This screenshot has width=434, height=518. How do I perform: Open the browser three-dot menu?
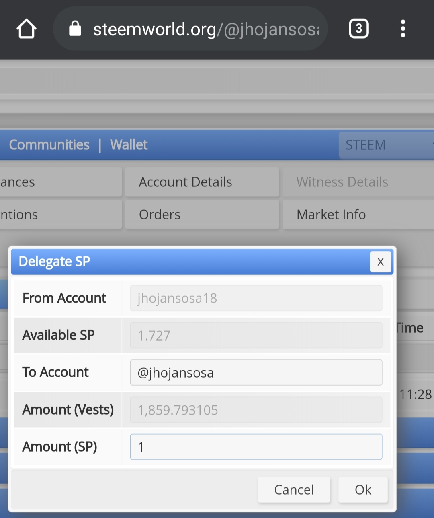pyautogui.click(x=403, y=29)
